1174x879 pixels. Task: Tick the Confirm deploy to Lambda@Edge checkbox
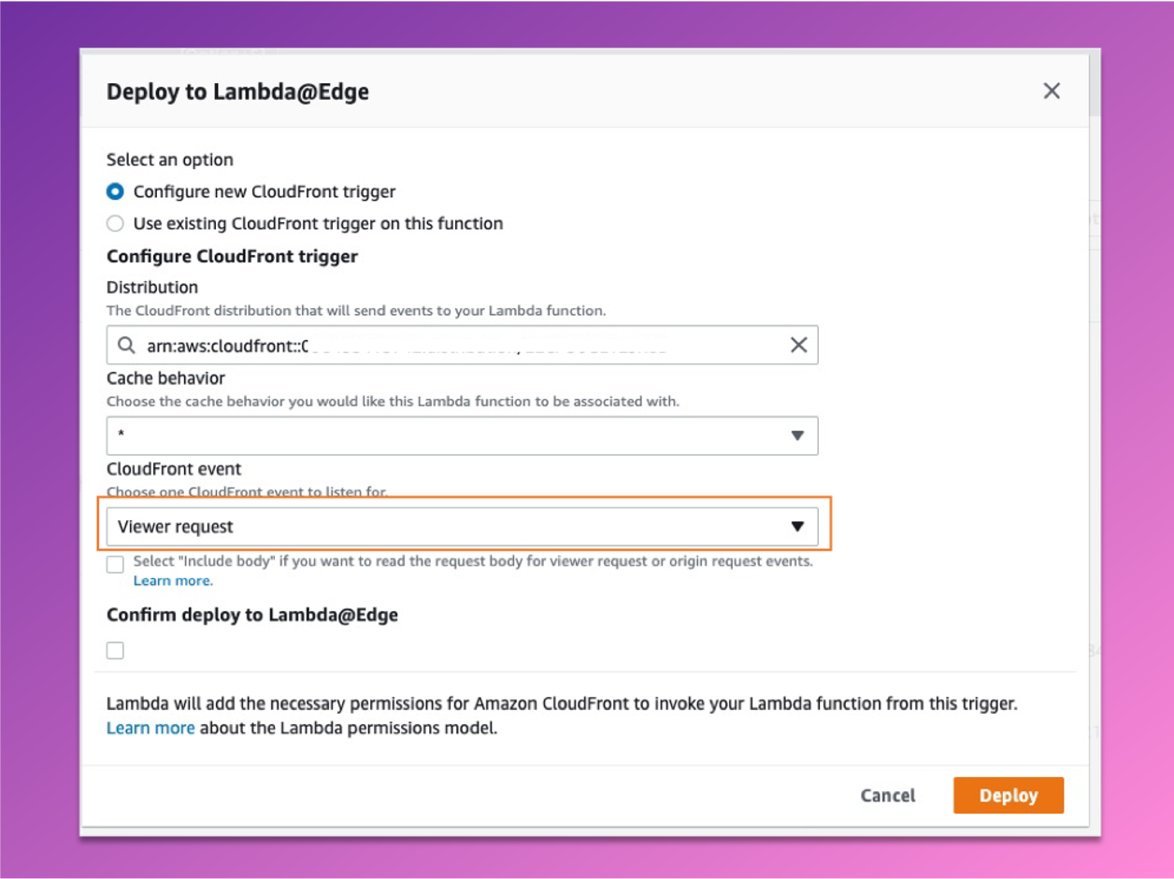[x=115, y=650]
